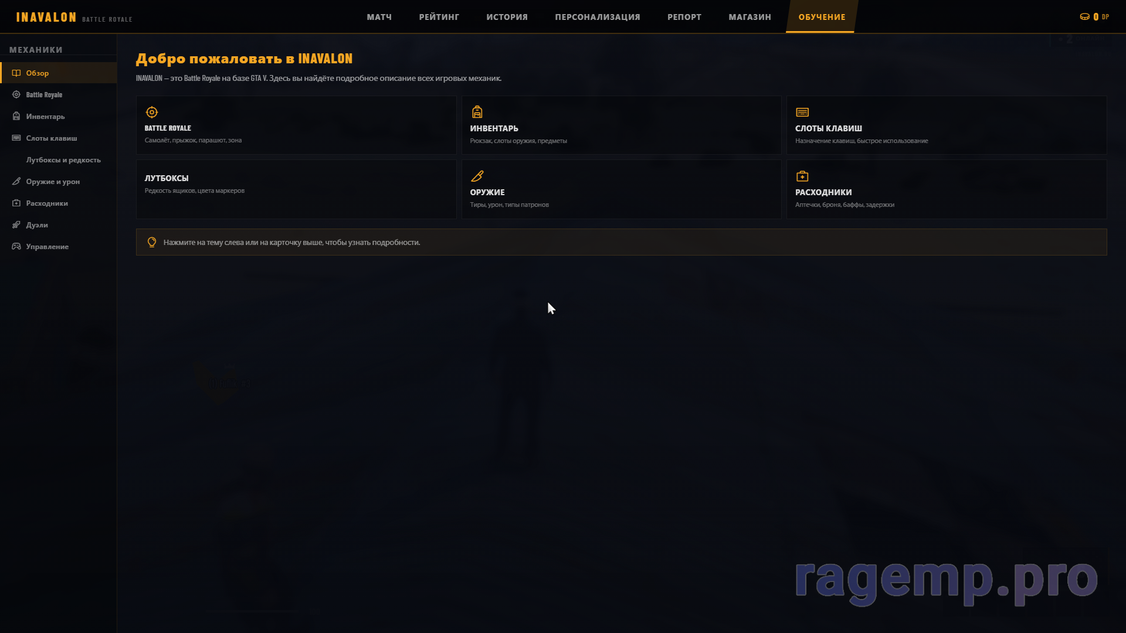
Task: Switch to the МАГАЗИН tab
Action: [x=749, y=17]
